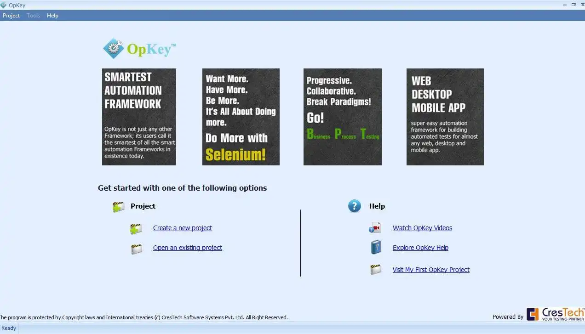Open the Help menu

[x=52, y=16]
